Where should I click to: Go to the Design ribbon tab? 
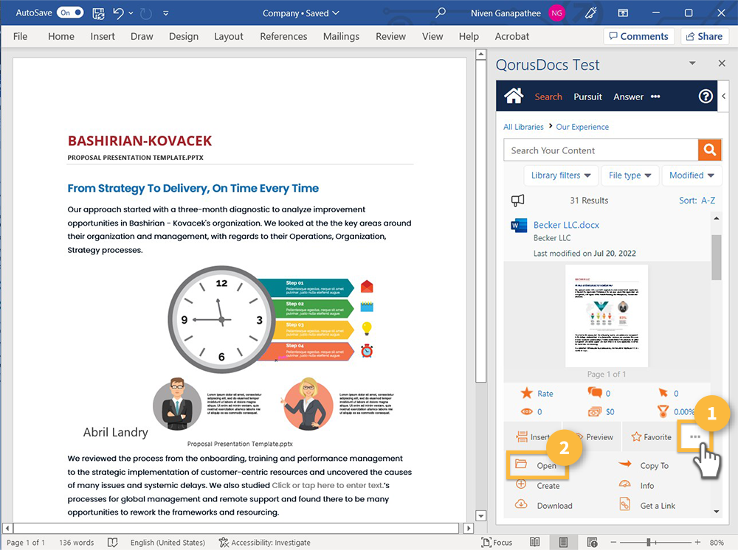click(184, 36)
